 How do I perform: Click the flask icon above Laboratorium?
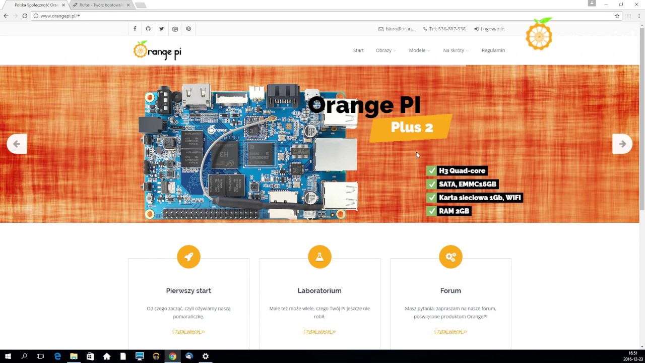[x=319, y=257]
